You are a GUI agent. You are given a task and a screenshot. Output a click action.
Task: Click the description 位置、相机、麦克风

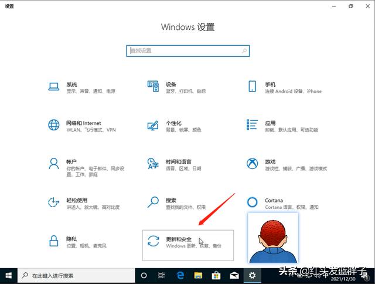86,246
